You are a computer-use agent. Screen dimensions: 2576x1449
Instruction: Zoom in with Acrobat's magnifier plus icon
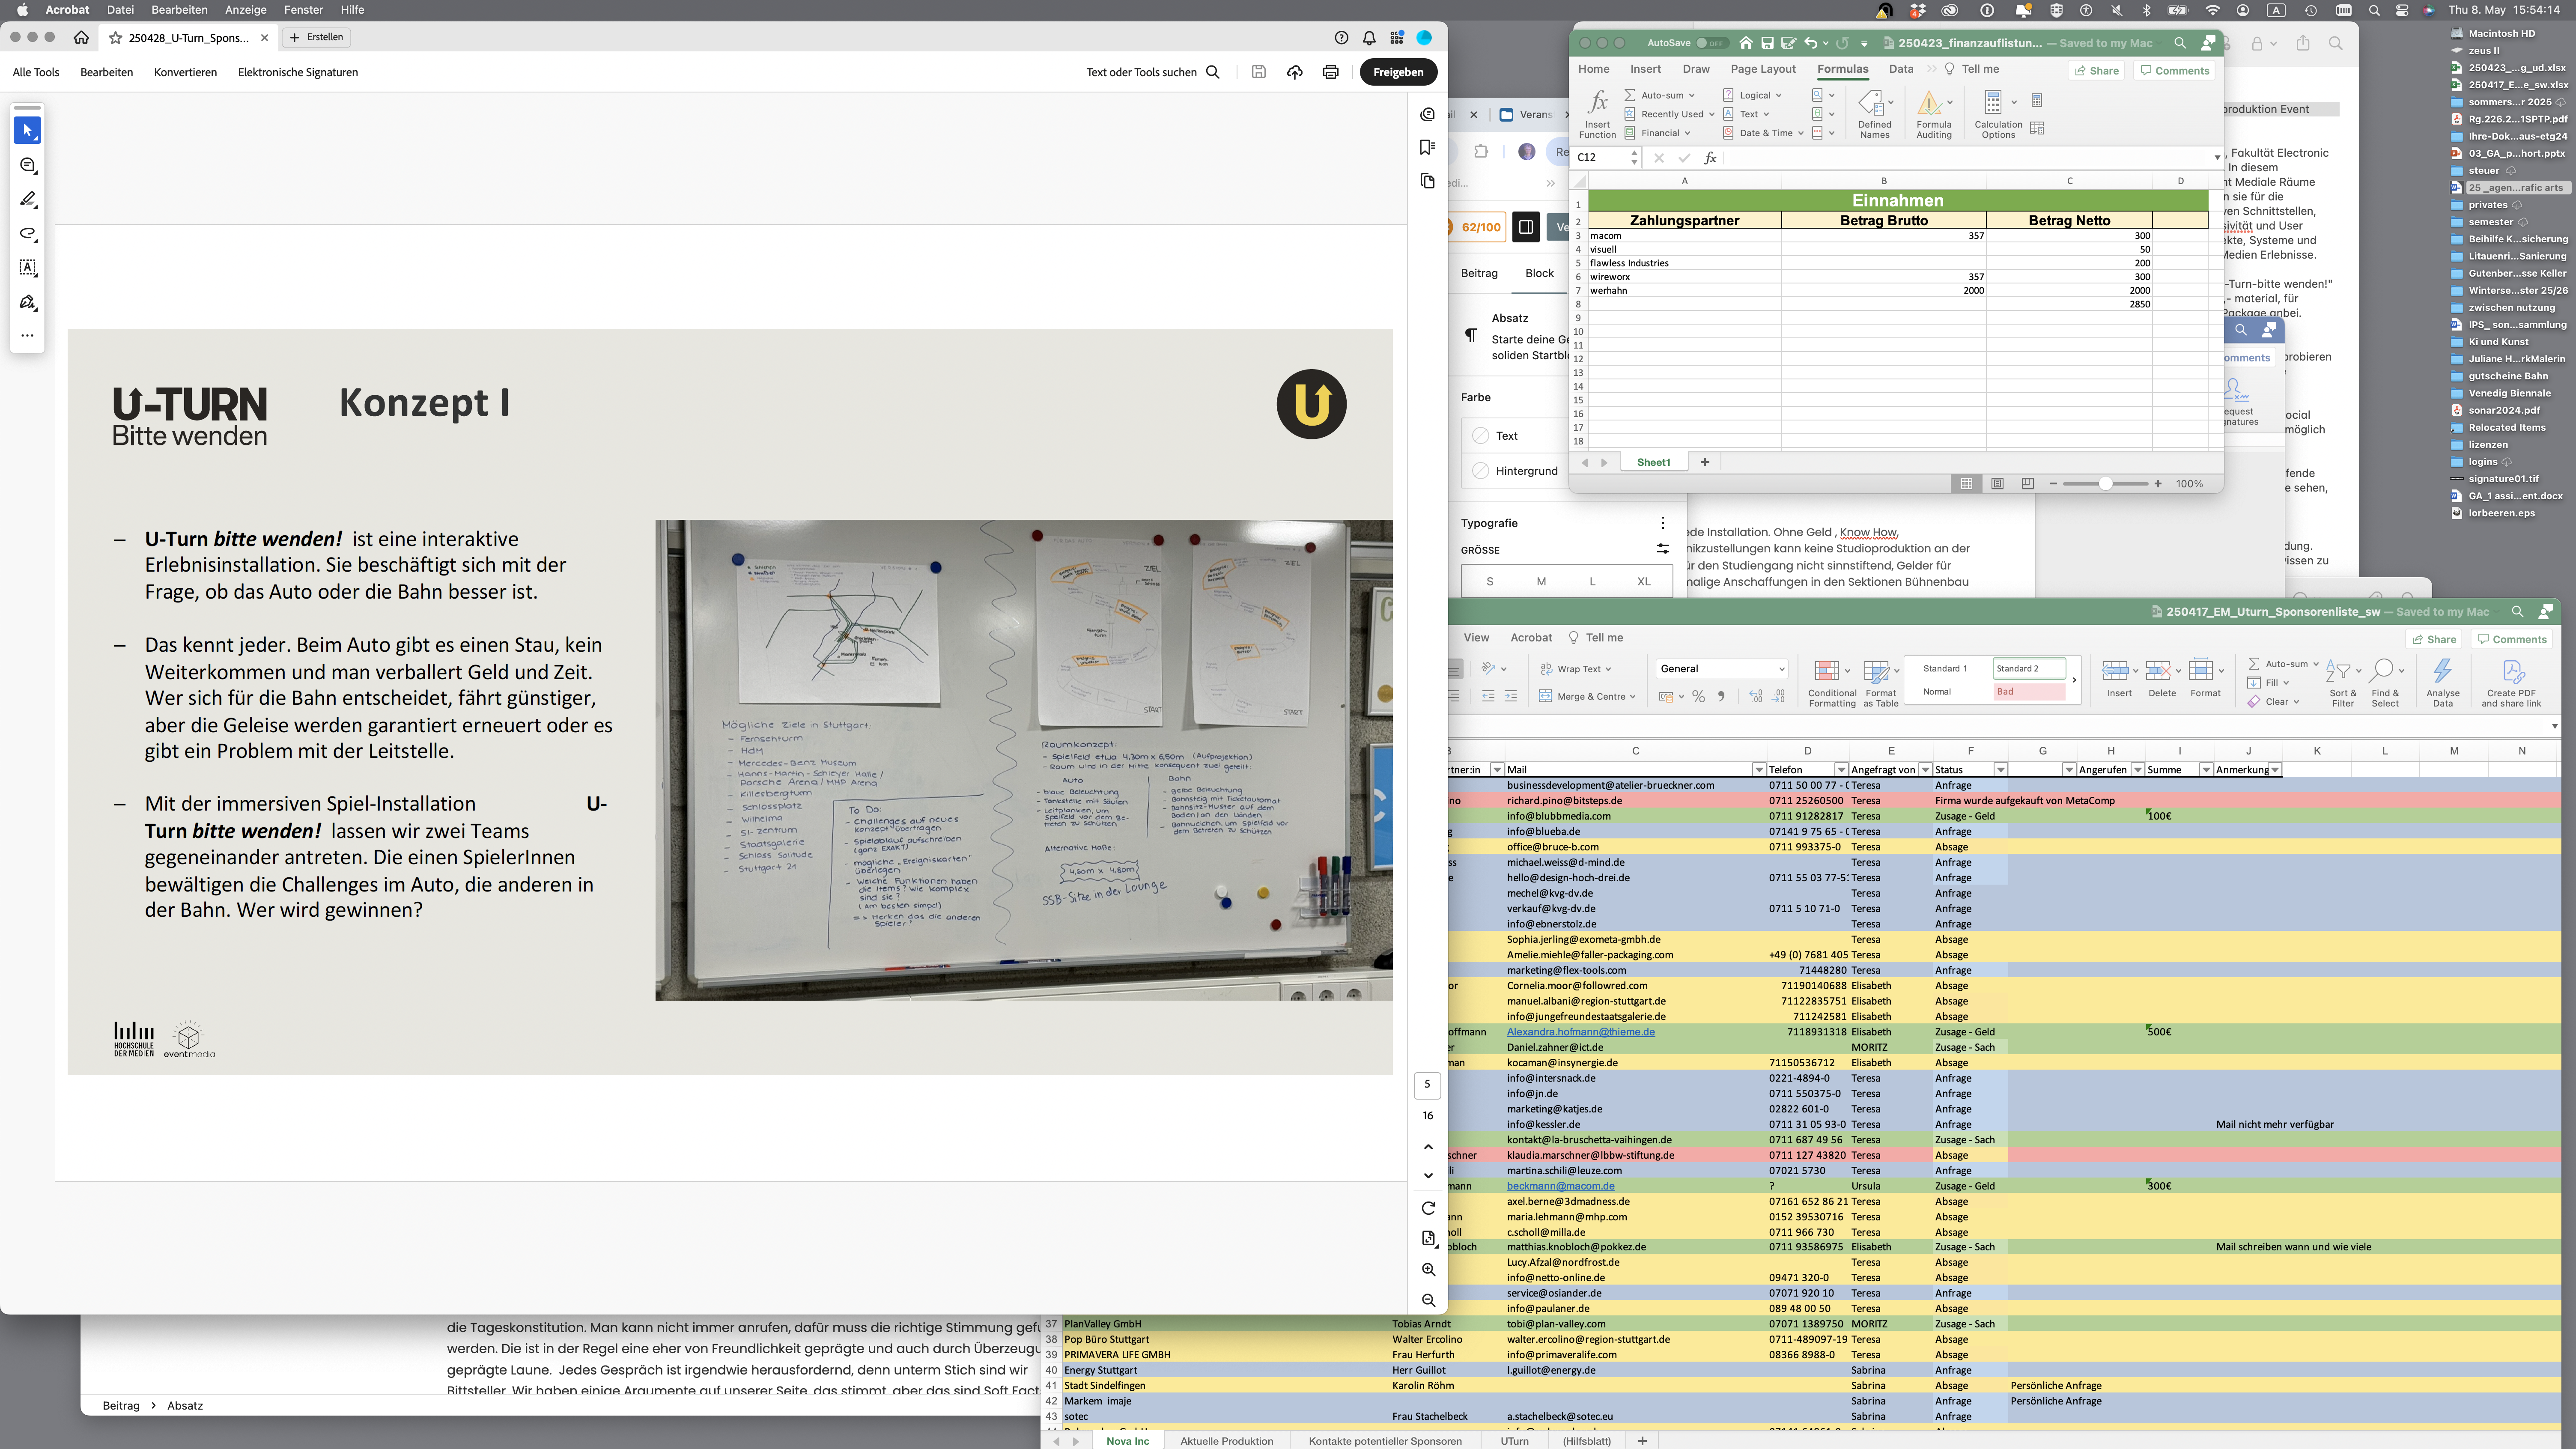click(1428, 1269)
